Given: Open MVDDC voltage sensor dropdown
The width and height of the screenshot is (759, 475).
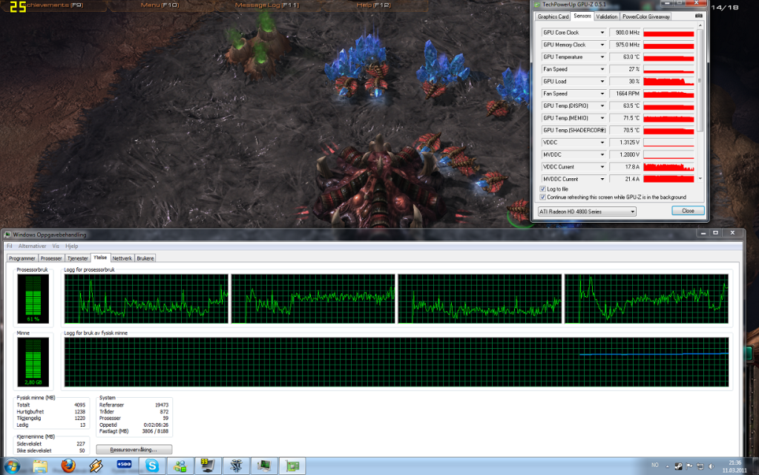Looking at the screenshot, I should 602,154.
